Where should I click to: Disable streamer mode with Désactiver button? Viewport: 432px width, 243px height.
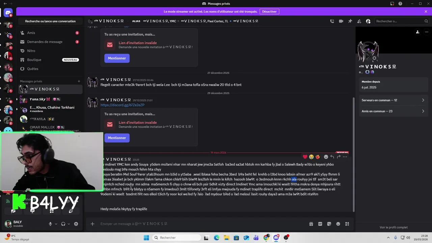coord(269,11)
